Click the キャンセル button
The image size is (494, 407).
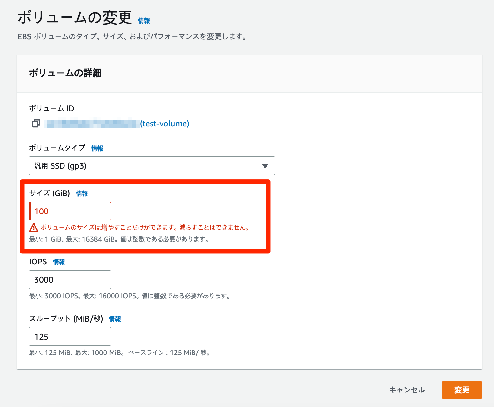click(x=407, y=390)
